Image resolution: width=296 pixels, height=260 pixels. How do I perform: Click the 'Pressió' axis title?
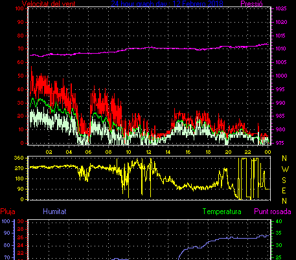(x=251, y=4)
